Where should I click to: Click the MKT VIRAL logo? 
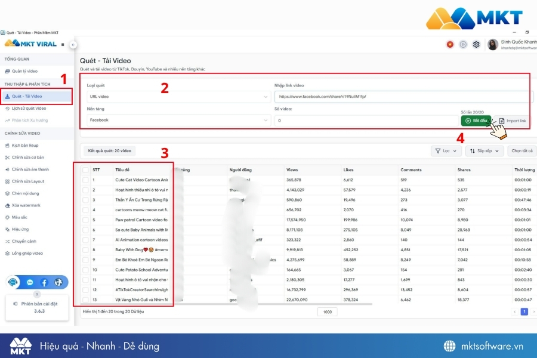[30, 44]
